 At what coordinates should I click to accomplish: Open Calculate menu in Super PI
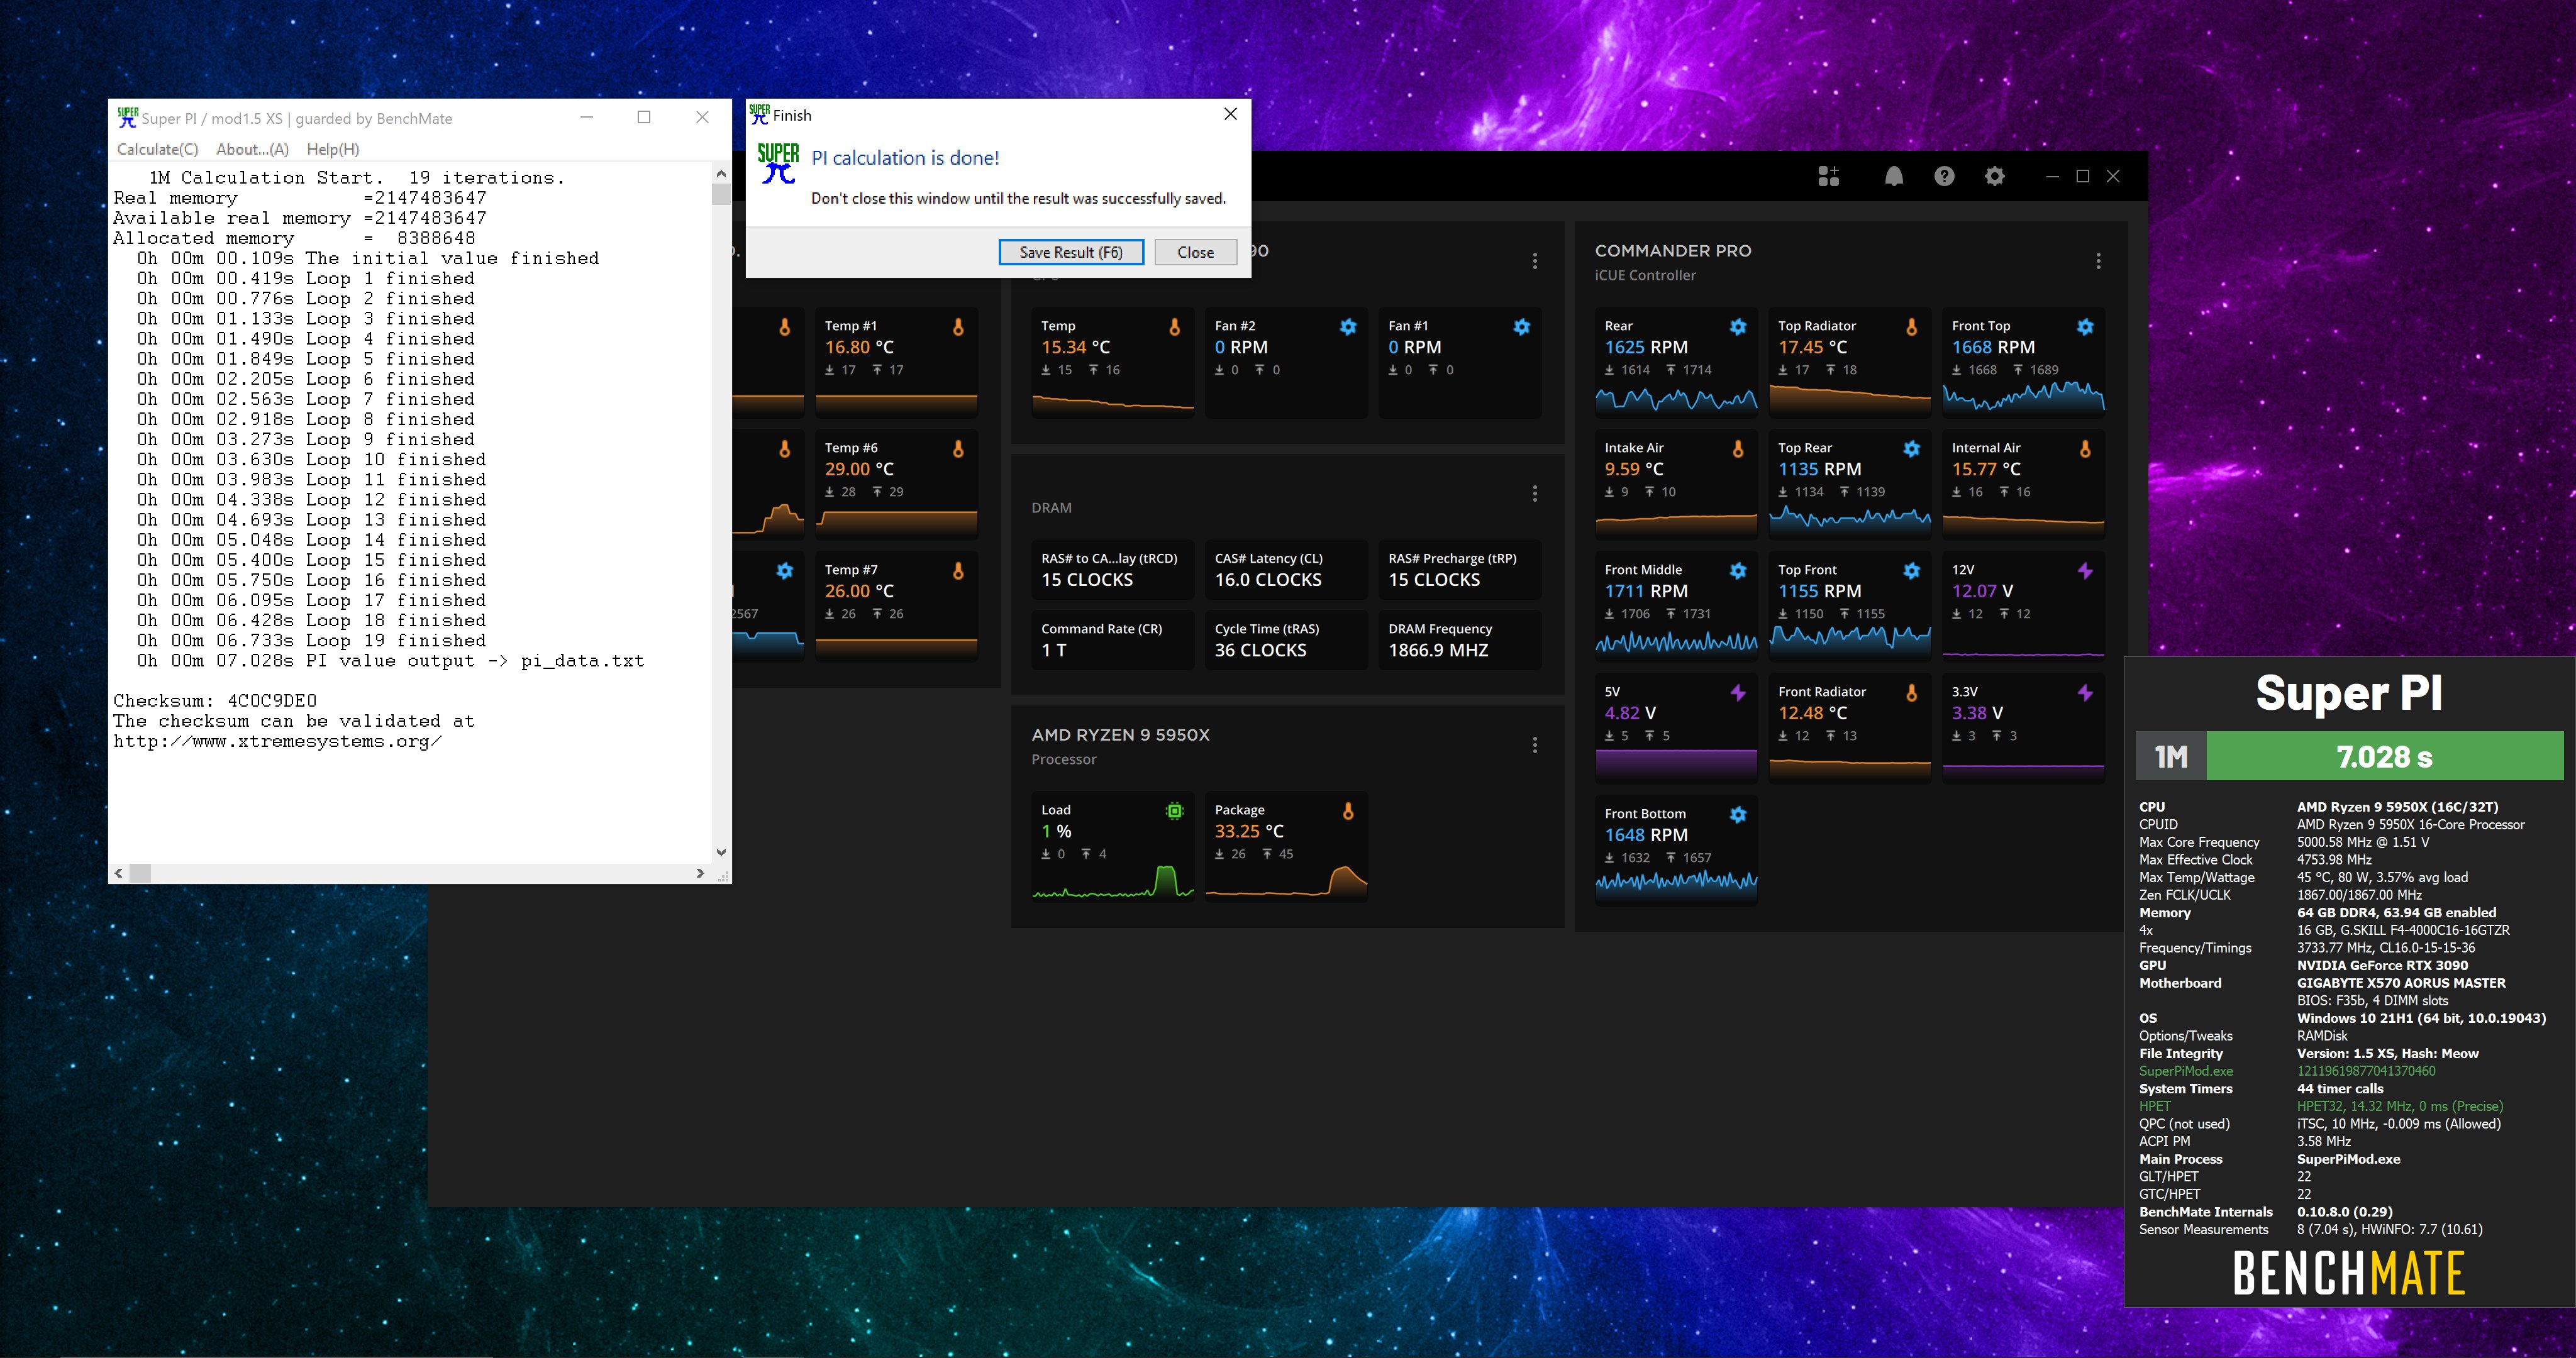tap(157, 149)
